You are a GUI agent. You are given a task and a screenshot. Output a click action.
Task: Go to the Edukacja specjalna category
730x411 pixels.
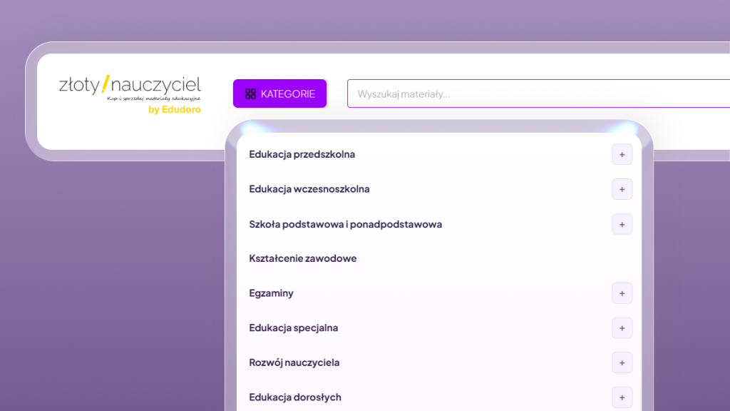coord(293,328)
